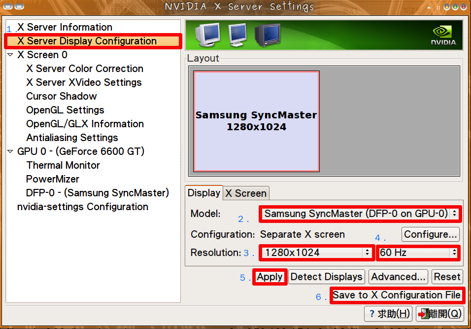The height and width of the screenshot is (329, 471).
Task: Select the Samsung SyncMaster display in layout
Action: click(x=256, y=121)
